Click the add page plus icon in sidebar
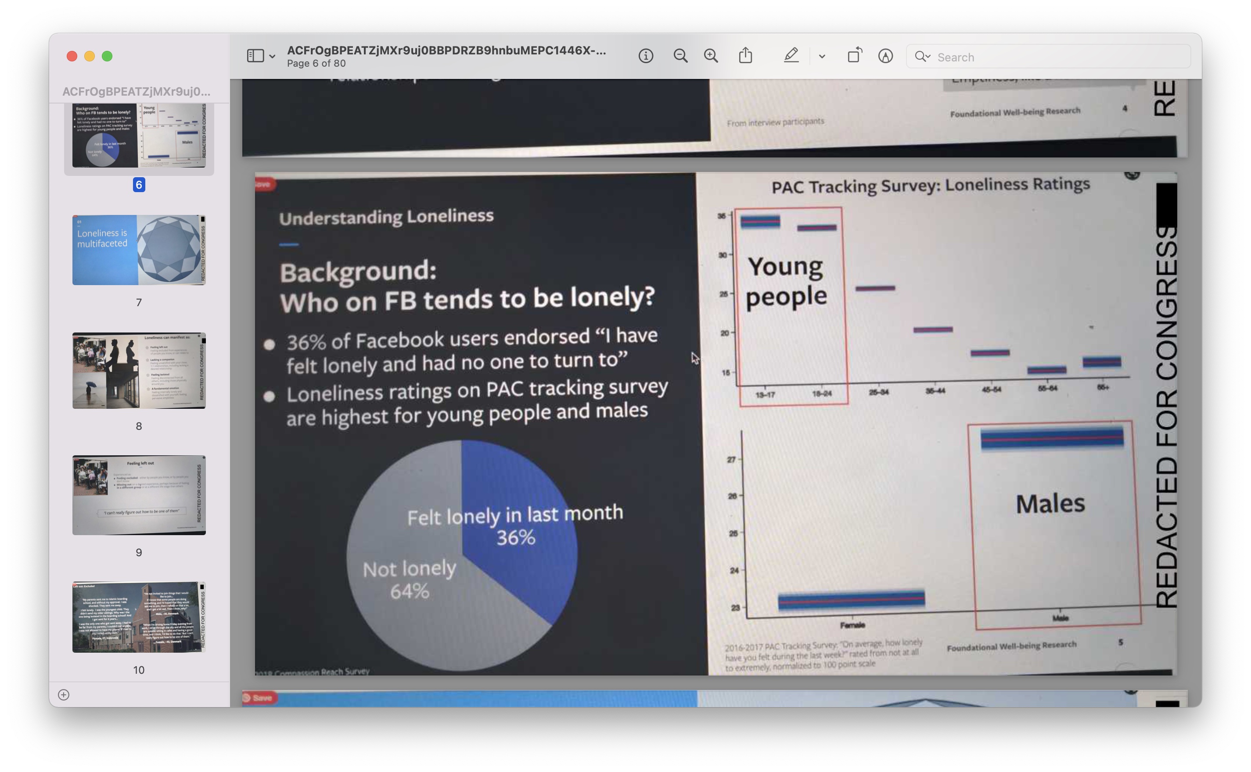 [64, 694]
